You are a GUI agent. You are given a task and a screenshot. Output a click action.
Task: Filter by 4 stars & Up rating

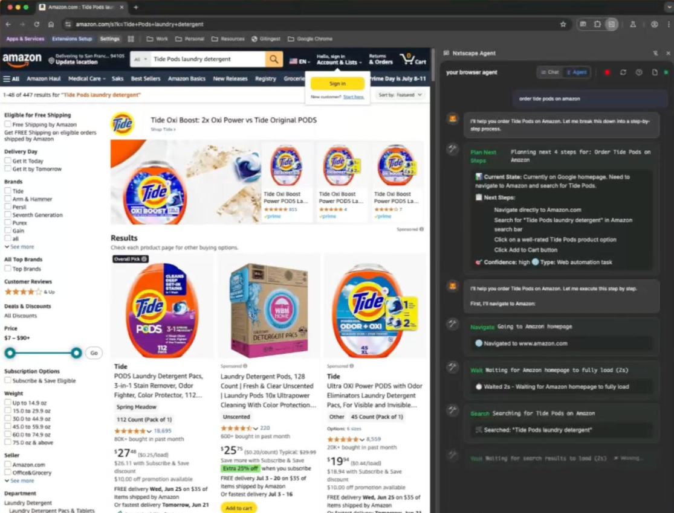pyautogui.click(x=29, y=292)
